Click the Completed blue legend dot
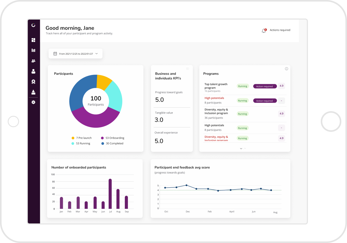 (x=103, y=143)
